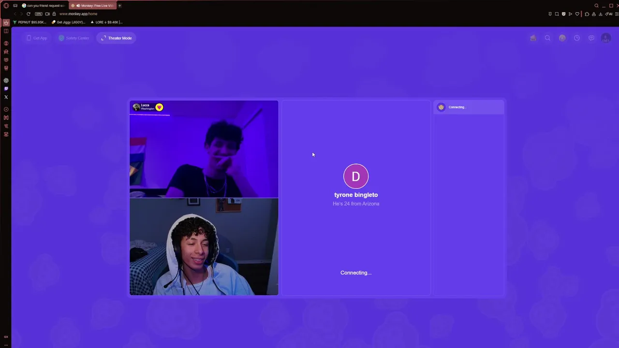The width and height of the screenshot is (619, 348).
Task: Click the large Connecting... status text
Action: [x=356, y=273]
